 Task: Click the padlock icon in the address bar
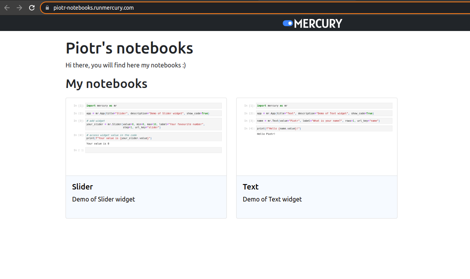(x=47, y=7)
